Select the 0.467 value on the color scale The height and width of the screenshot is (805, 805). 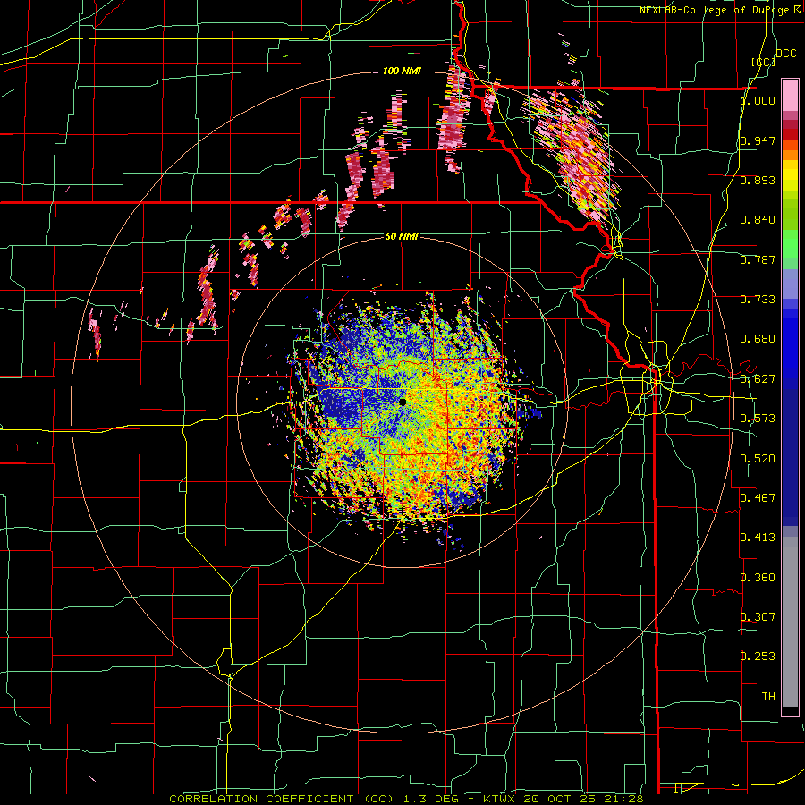pos(758,497)
